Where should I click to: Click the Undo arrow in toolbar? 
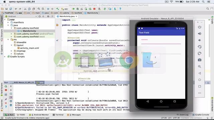(x=16, y=9)
